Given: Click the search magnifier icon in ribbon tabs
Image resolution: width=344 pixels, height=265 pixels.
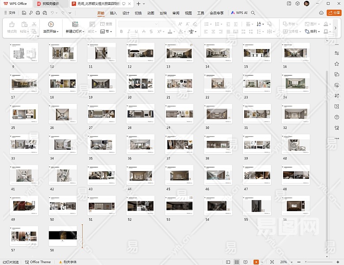Looking at the screenshot, I should pyautogui.click(x=253, y=13).
